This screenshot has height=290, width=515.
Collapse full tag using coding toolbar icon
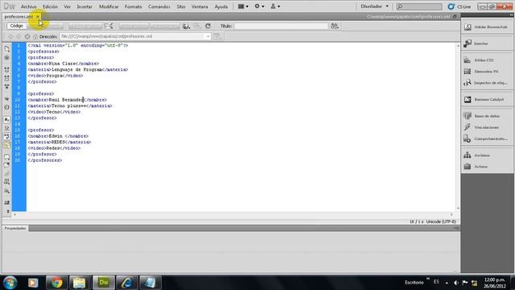coord(7,70)
